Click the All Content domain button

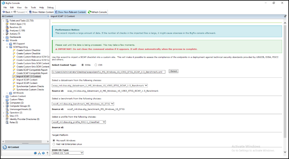(25, 147)
